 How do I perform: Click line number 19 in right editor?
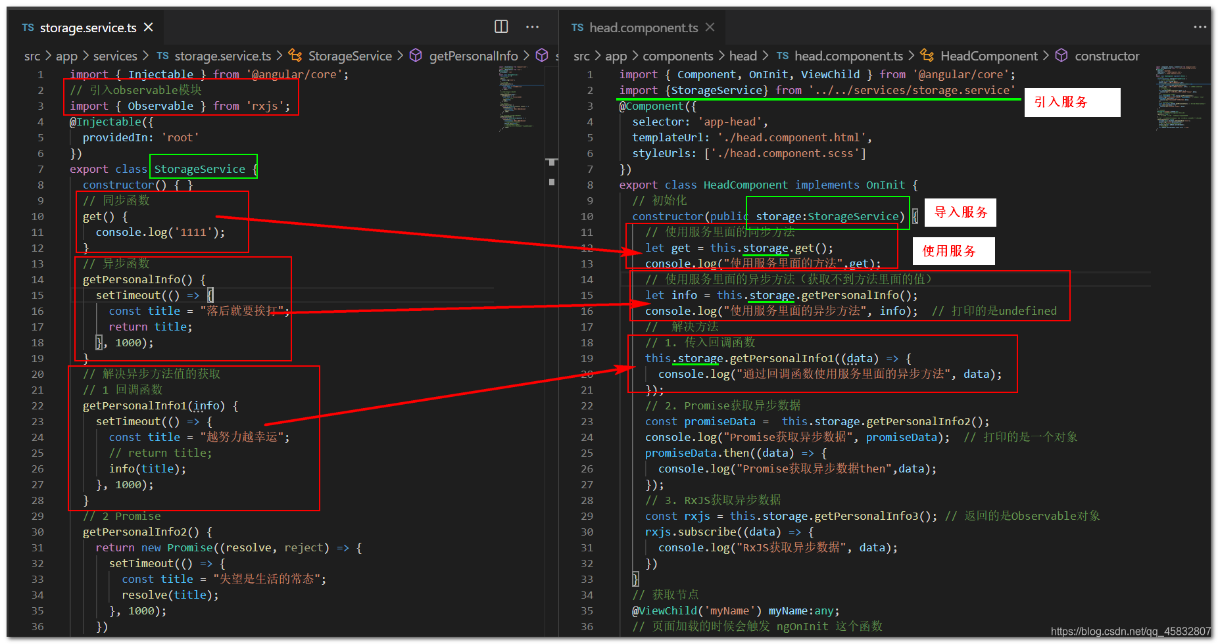[587, 358]
